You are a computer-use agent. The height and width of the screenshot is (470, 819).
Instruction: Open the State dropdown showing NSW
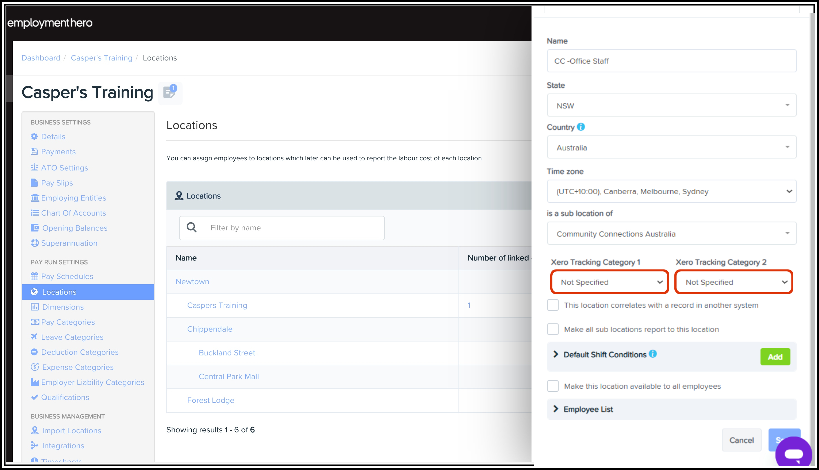[x=671, y=106]
